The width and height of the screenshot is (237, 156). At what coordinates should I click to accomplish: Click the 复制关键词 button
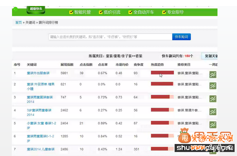[x=209, y=56]
